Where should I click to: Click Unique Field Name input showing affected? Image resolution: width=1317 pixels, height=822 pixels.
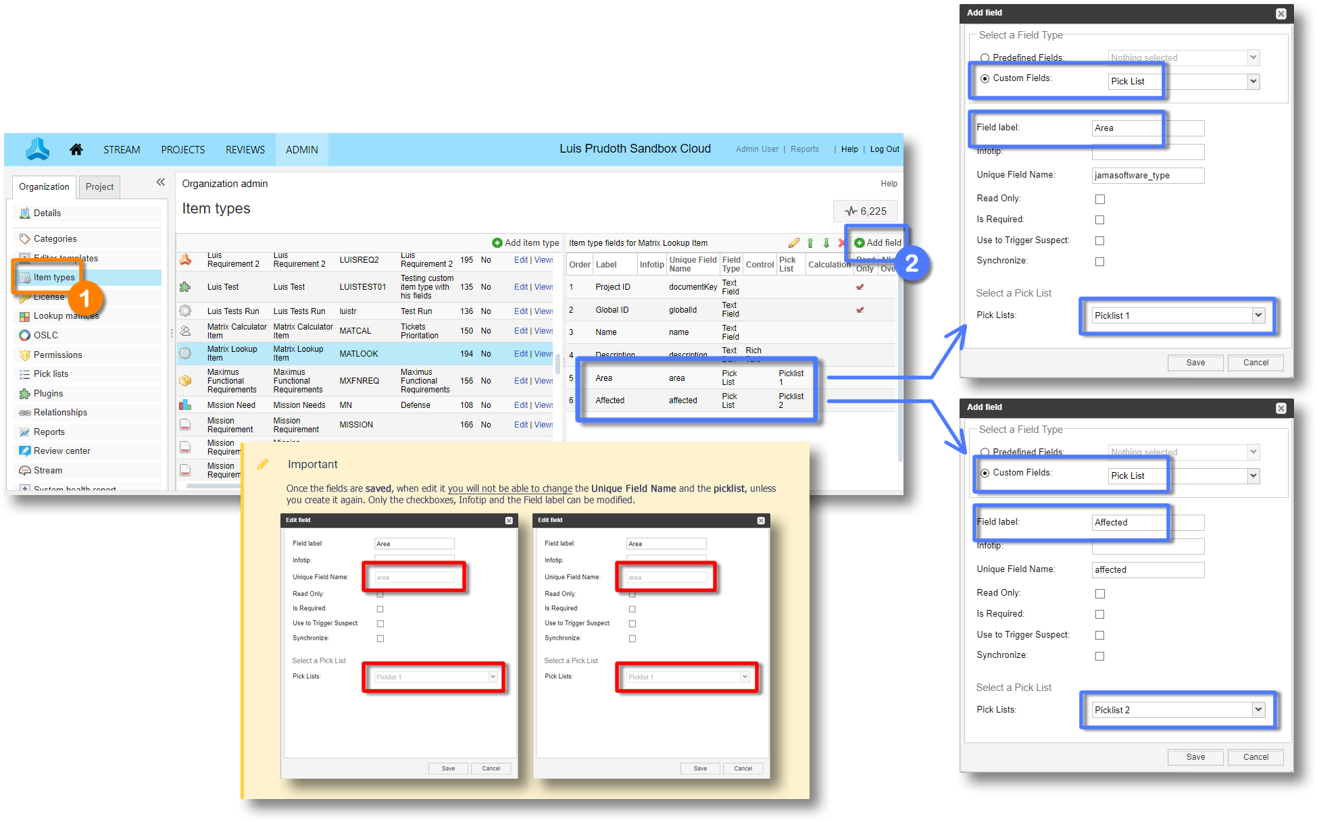[x=1147, y=570]
